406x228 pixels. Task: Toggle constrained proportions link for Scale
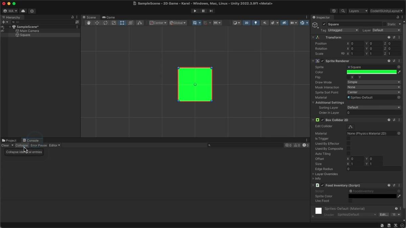(x=343, y=53)
